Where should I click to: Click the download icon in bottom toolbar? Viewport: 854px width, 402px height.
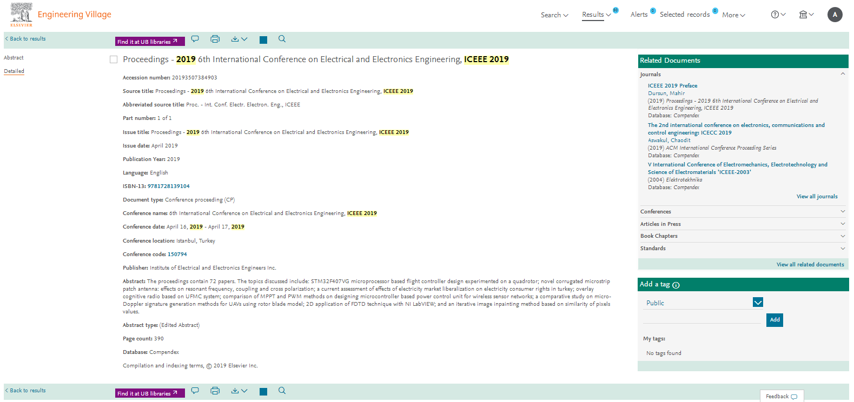pos(235,391)
